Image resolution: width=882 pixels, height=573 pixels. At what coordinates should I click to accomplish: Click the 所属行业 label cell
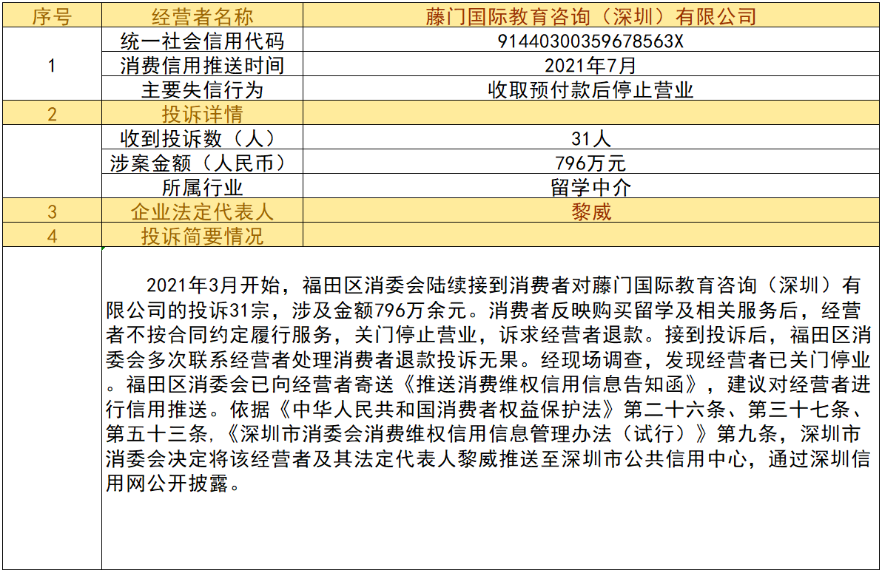pos(202,188)
